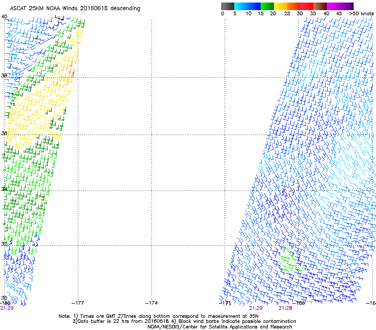This screenshot has width=376, height=330.
Task: Click 'NOAA/NESDIS/Center for Satellite Applications and Research' credit
Action: coord(220,327)
